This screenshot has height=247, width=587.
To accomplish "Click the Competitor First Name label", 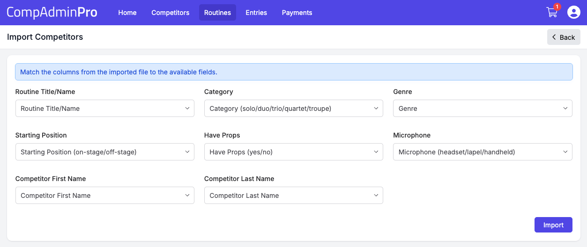I will click(x=51, y=179).
